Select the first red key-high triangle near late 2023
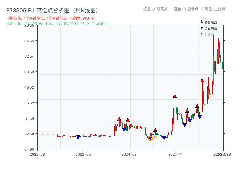 pyautogui.click(x=118, y=118)
